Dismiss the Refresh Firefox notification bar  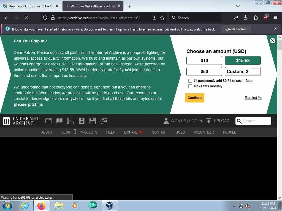coord(275,29)
